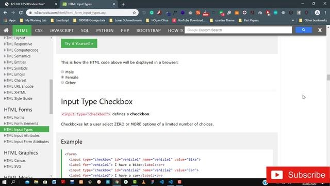The height and width of the screenshot is (186, 330).
Task: Open Adobe Acrobat from the taskbar
Action: click(63, 182)
